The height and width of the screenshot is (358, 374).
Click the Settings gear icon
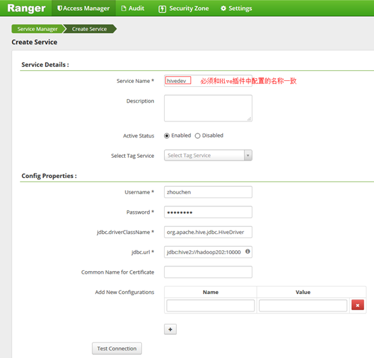(223, 8)
